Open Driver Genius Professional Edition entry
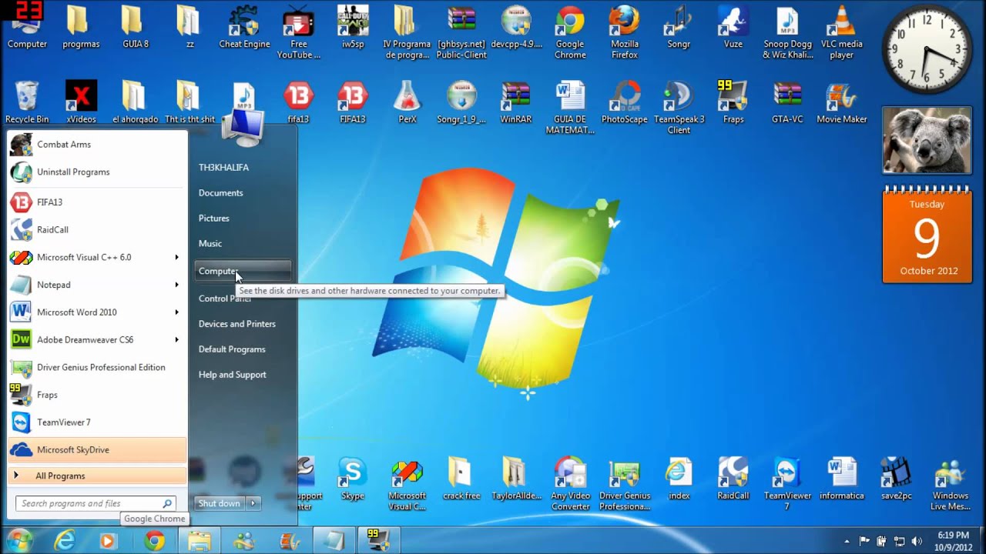986x554 pixels. point(97,367)
